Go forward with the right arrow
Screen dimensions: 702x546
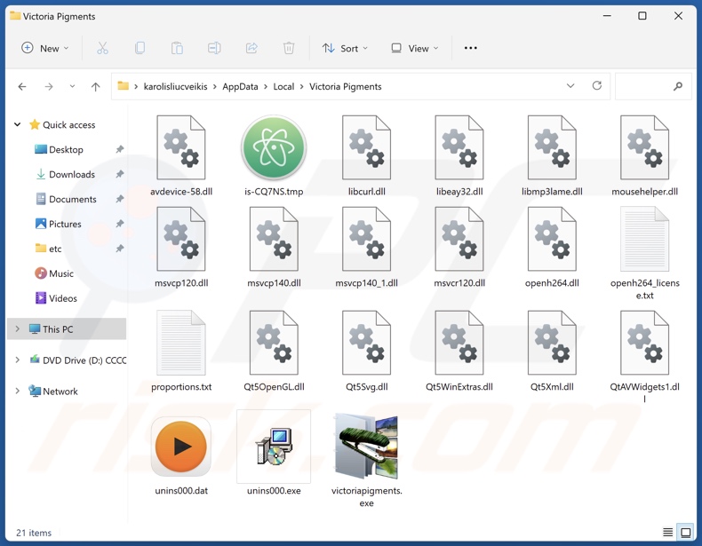point(49,87)
